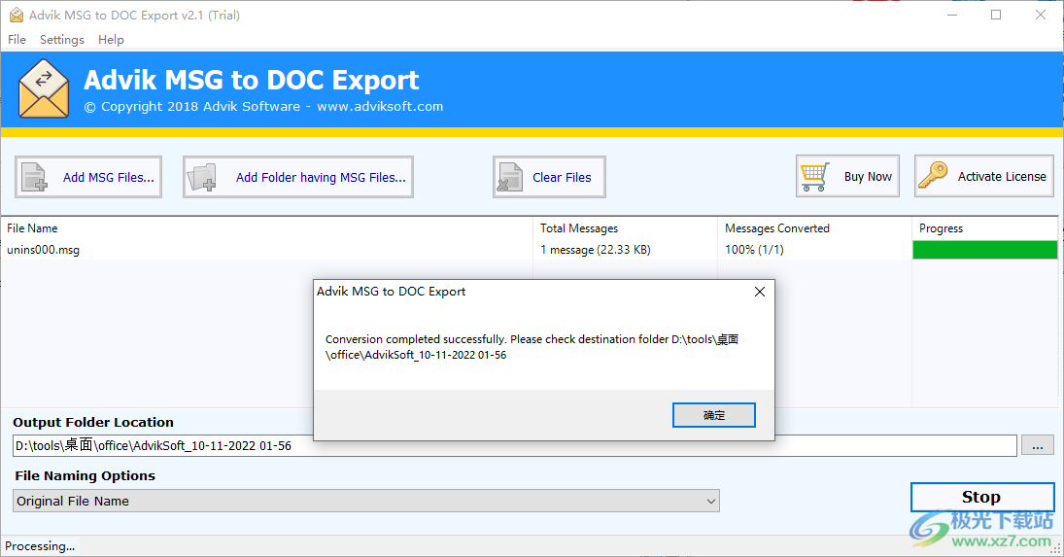Click the File Name column header
The height and width of the screenshot is (557, 1064).
click(266, 228)
